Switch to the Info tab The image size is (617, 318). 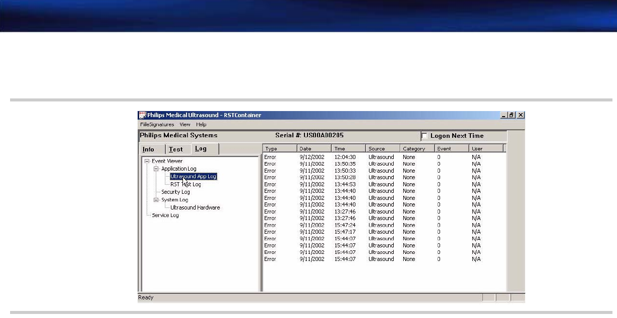152,149
